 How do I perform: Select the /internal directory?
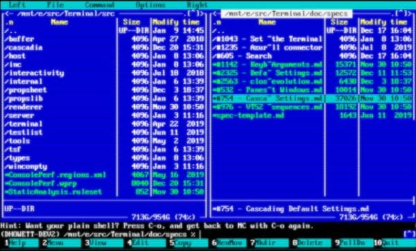[x=104, y=81]
